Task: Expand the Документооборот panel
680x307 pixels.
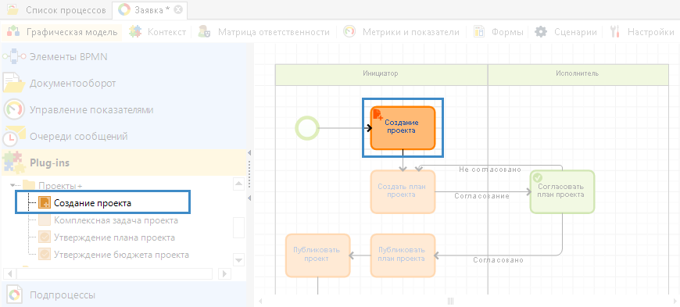Action: click(123, 84)
